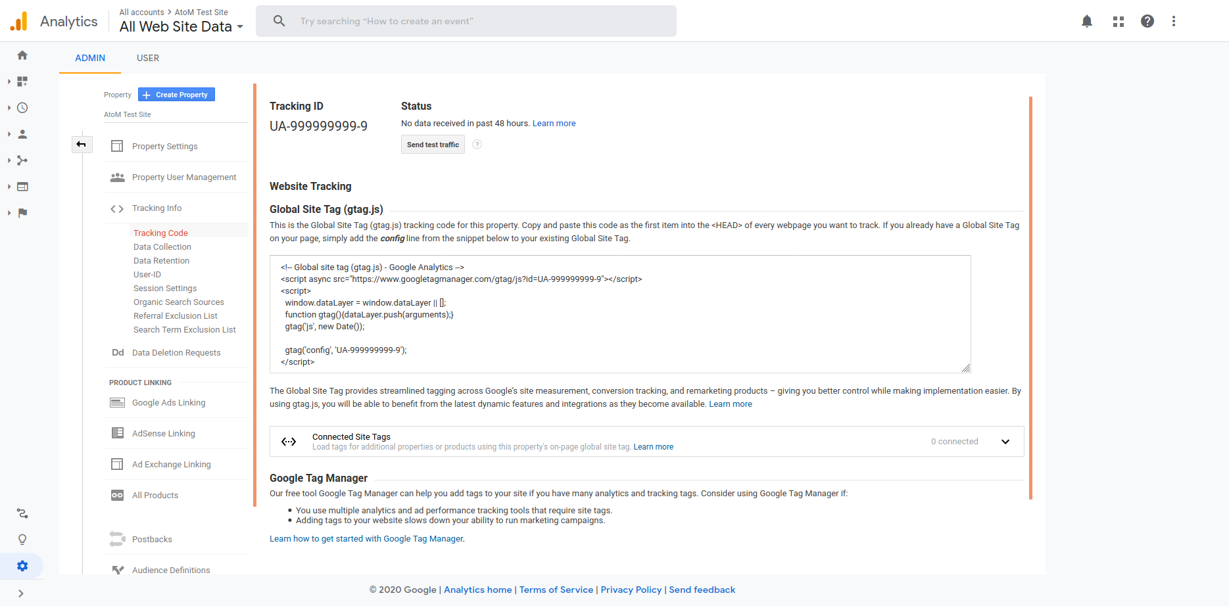Click the Google Ads Linking icon
The image size is (1229, 606).
[117, 402]
